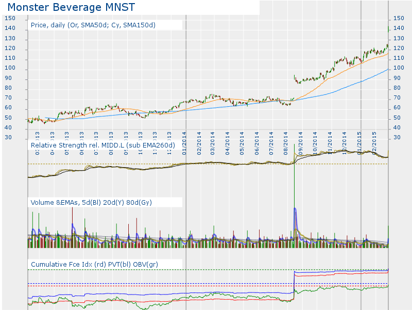Click the 05/2014 date label

point(242,143)
